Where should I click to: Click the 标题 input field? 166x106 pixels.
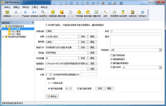[x=62, y=37]
